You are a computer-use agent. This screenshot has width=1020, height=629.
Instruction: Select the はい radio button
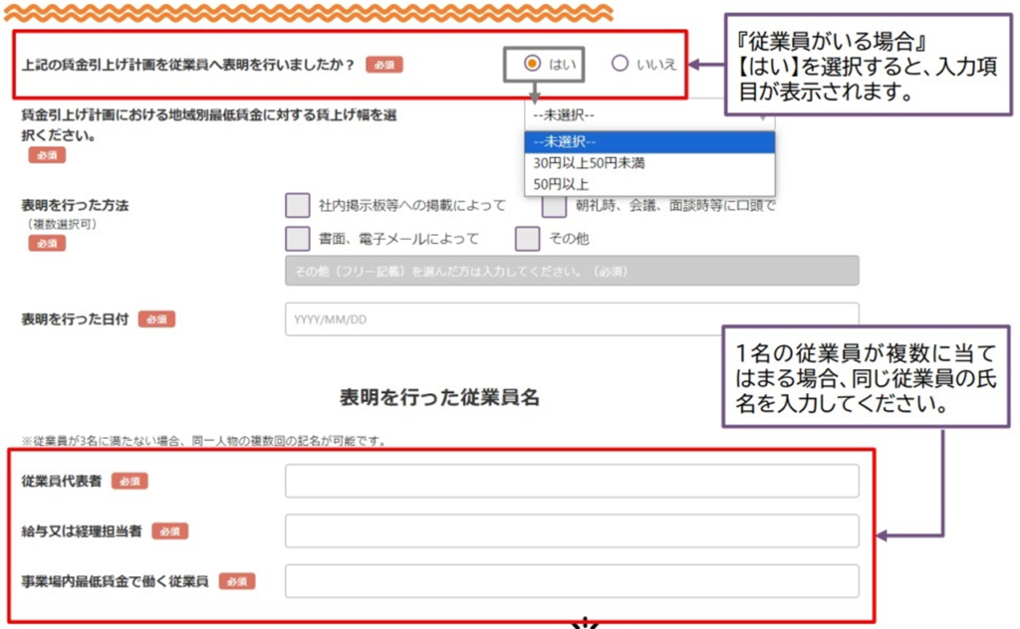click(532, 64)
